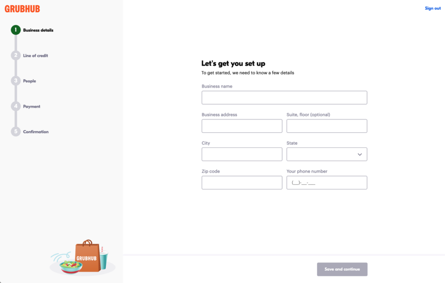The width and height of the screenshot is (445, 283).
Task: Click the Grubhub bag illustration
Action: 86,257
